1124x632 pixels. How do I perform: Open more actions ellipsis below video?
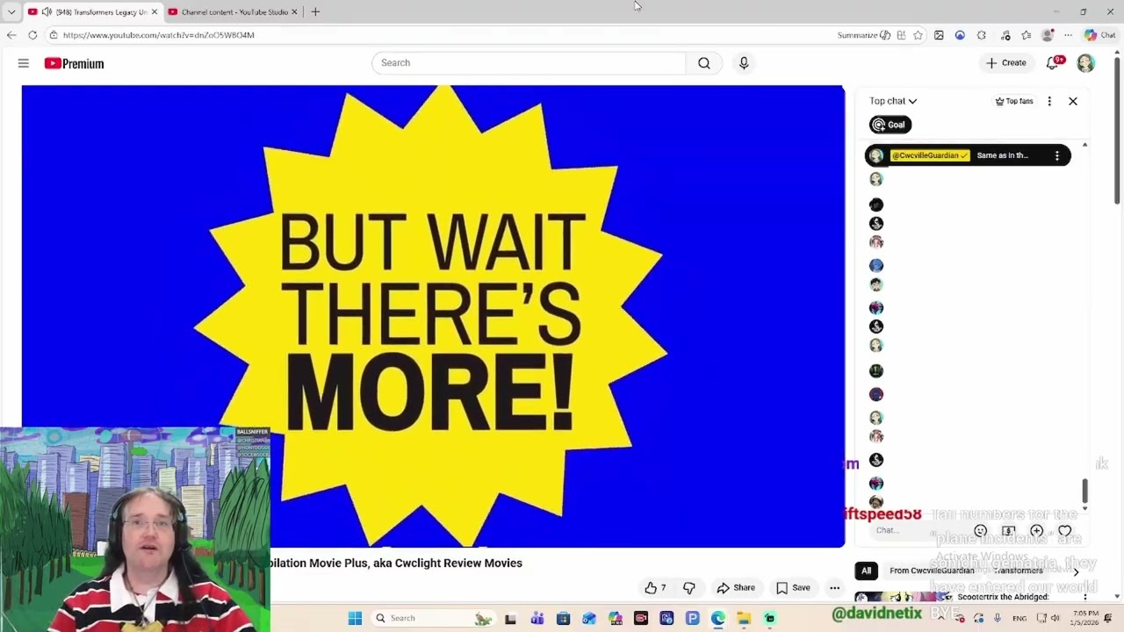coord(834,588)
